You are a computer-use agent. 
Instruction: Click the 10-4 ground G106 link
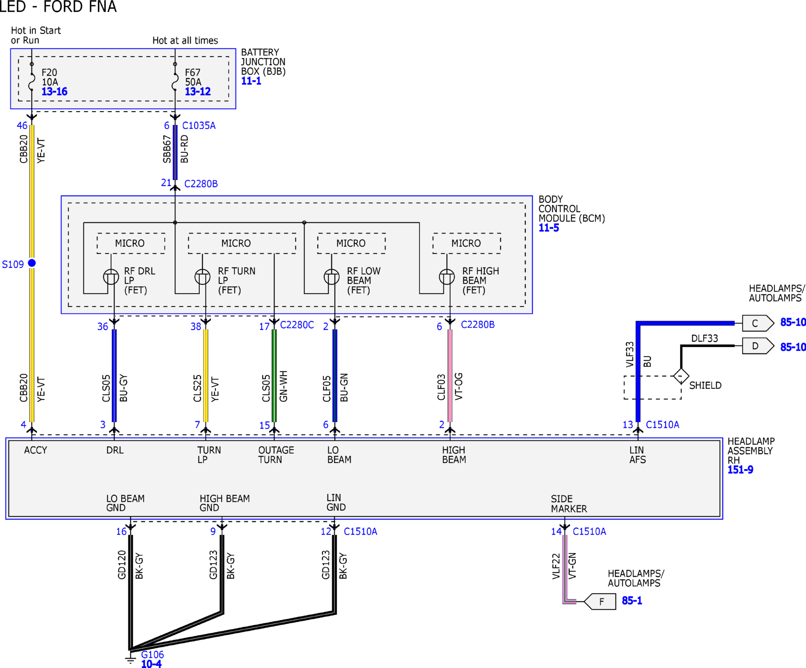click(x=151, y=664)
